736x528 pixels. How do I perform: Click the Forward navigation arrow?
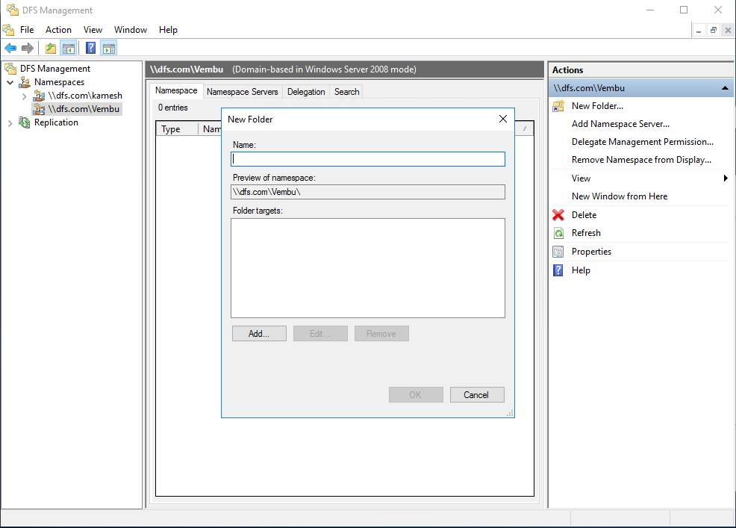(x=28, y=47)
